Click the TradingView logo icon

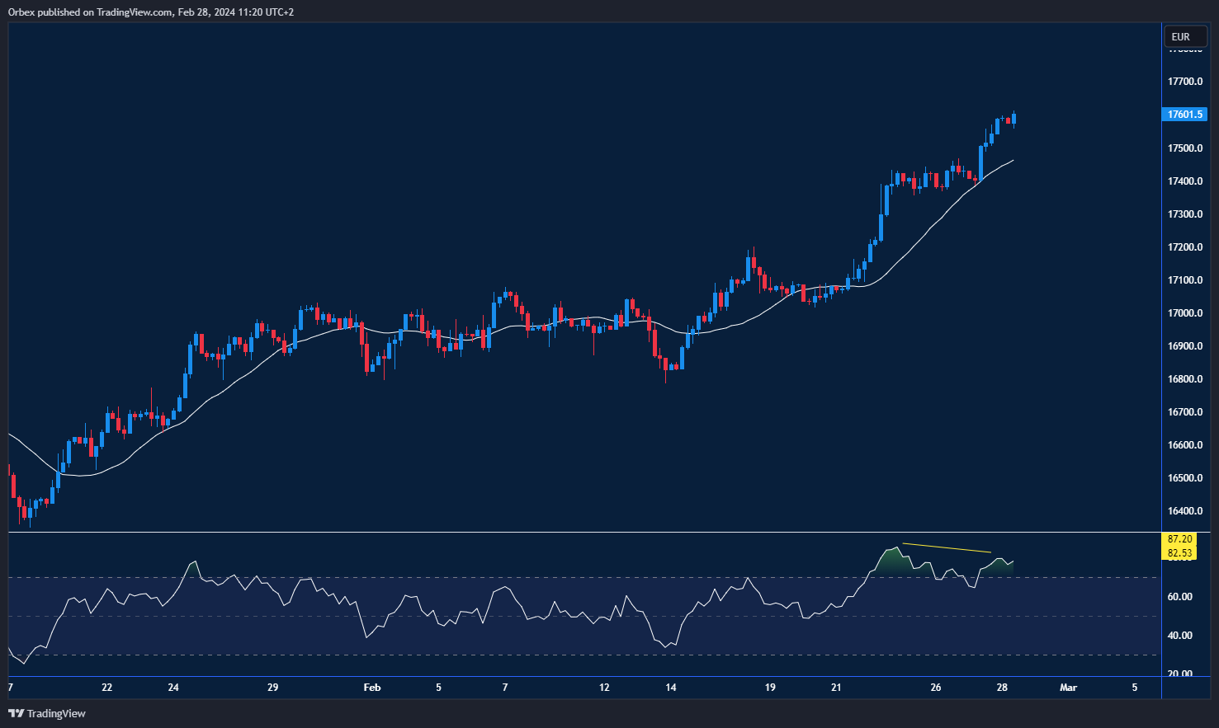(16, 713)
